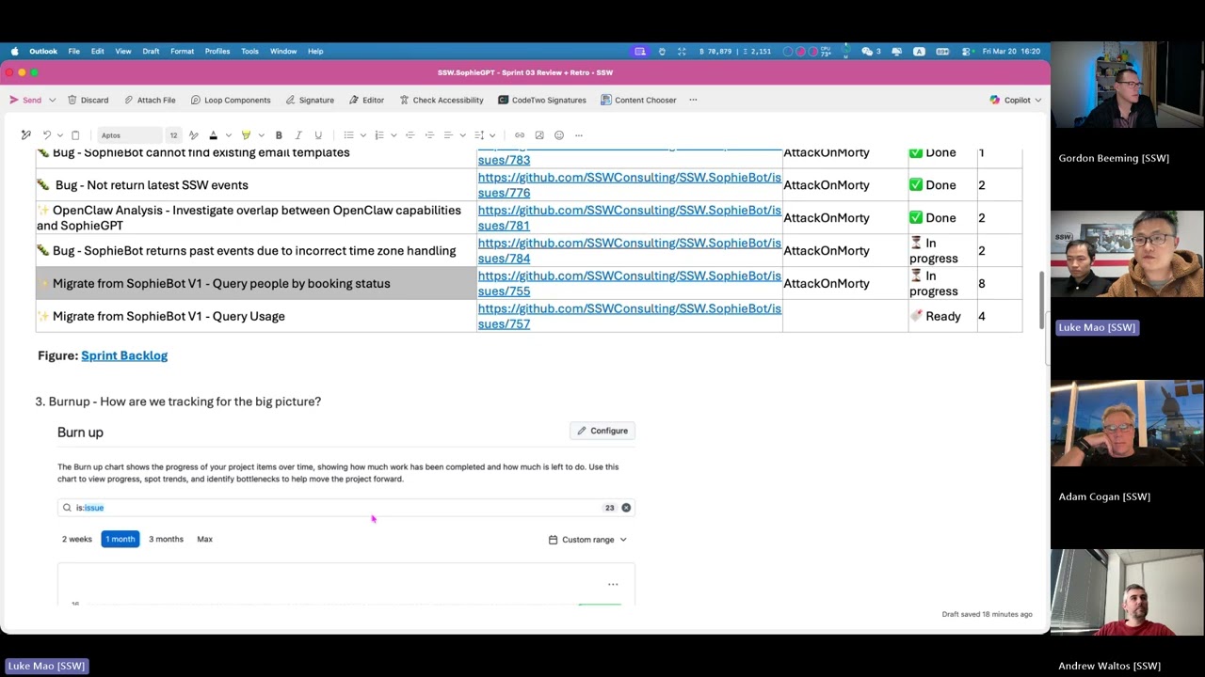
Task: Open SophieBot issue 755 link
Action: coord(630,283)
